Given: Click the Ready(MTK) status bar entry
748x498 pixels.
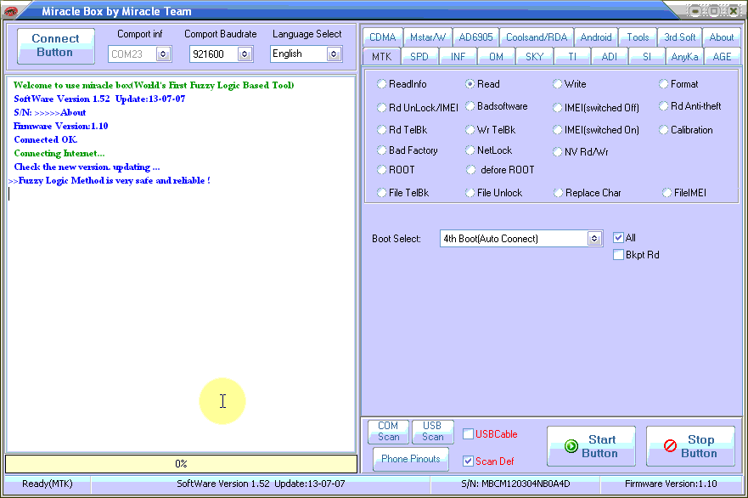Looking at the screenshot, I should click(48, 484).
